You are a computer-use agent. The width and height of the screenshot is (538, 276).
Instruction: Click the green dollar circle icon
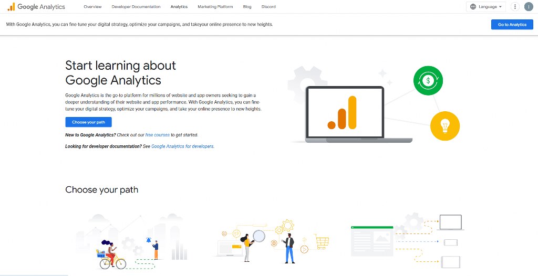(428, 81)
